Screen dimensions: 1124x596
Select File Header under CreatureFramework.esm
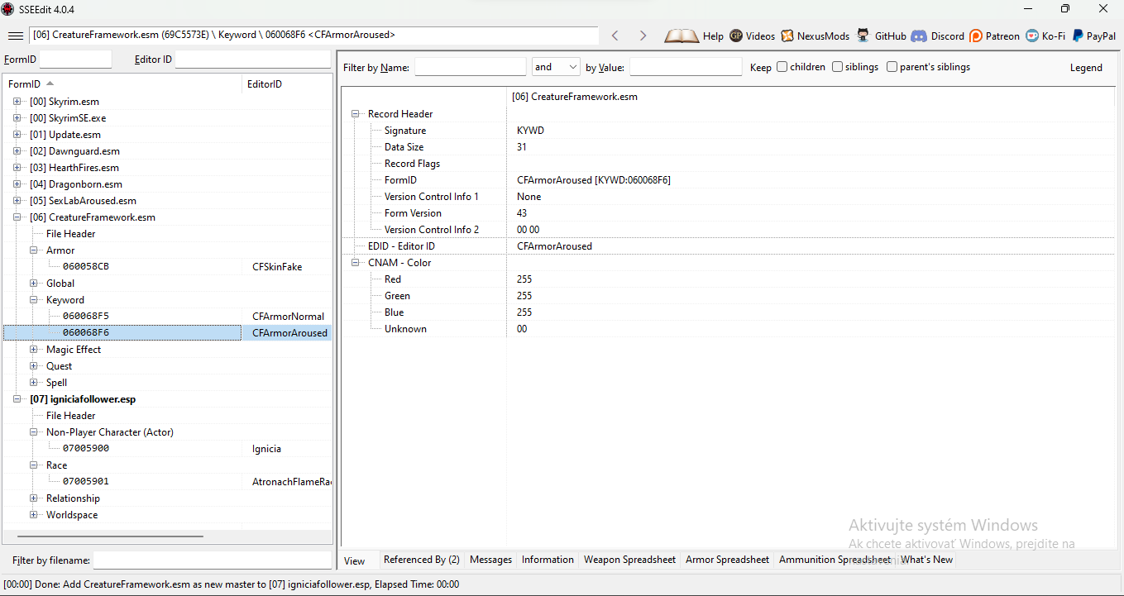pyautogui.click(x=71, y=234)
